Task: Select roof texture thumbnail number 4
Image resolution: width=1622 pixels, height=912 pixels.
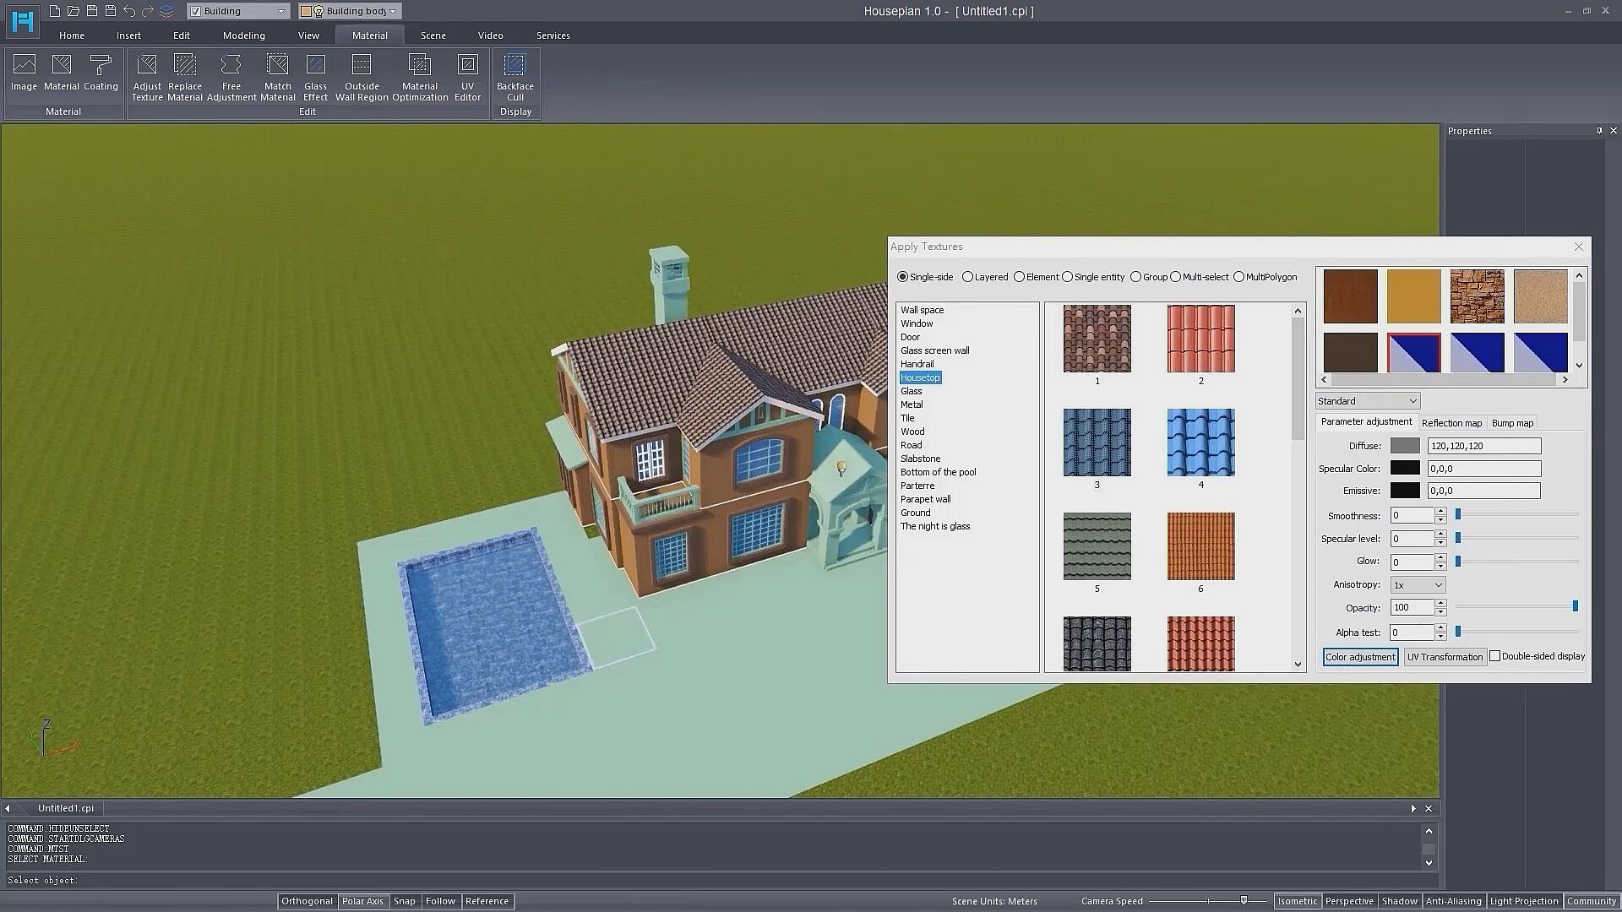Action: click(x=1200, y=442)
